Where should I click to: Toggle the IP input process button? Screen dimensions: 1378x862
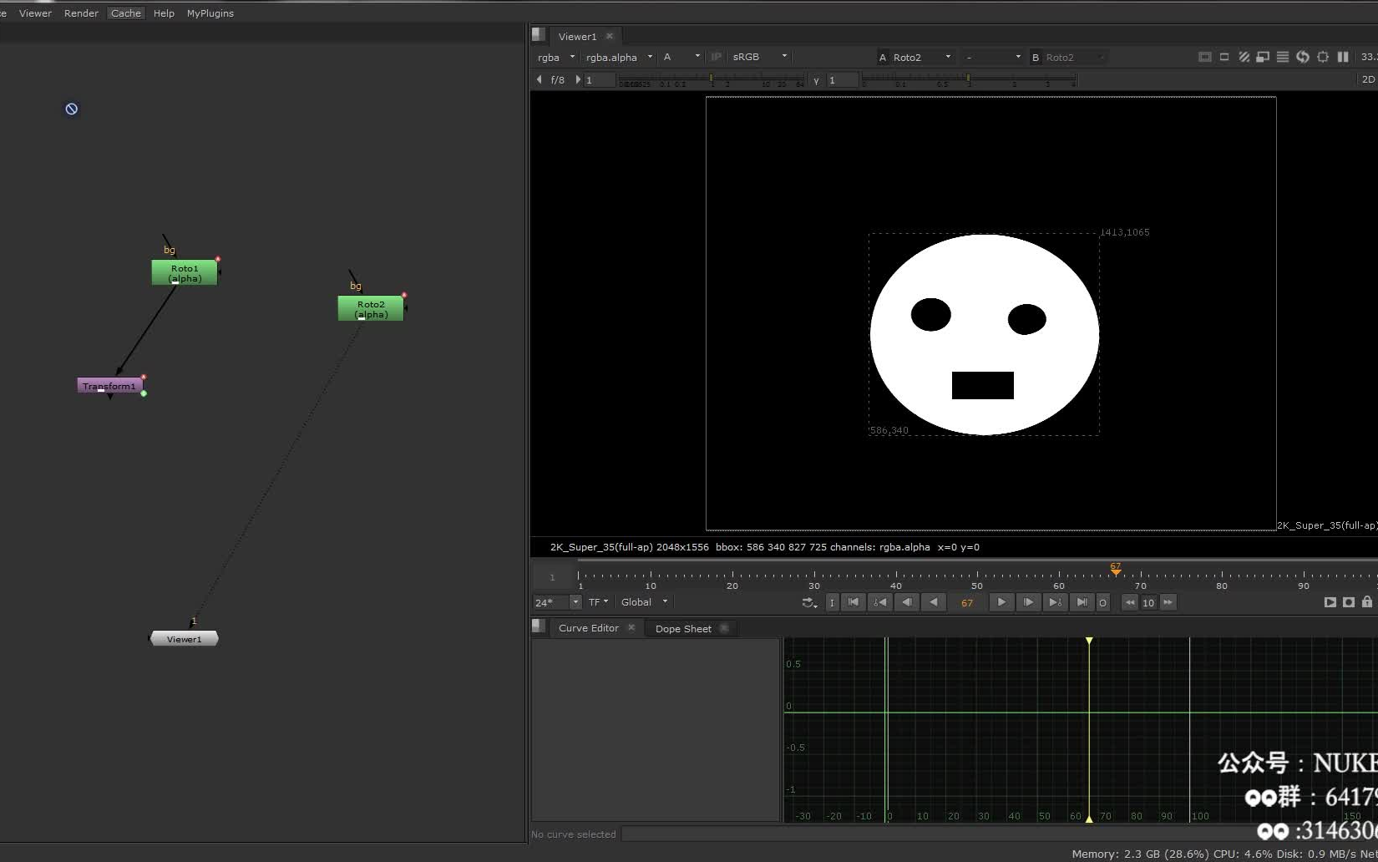716,57
